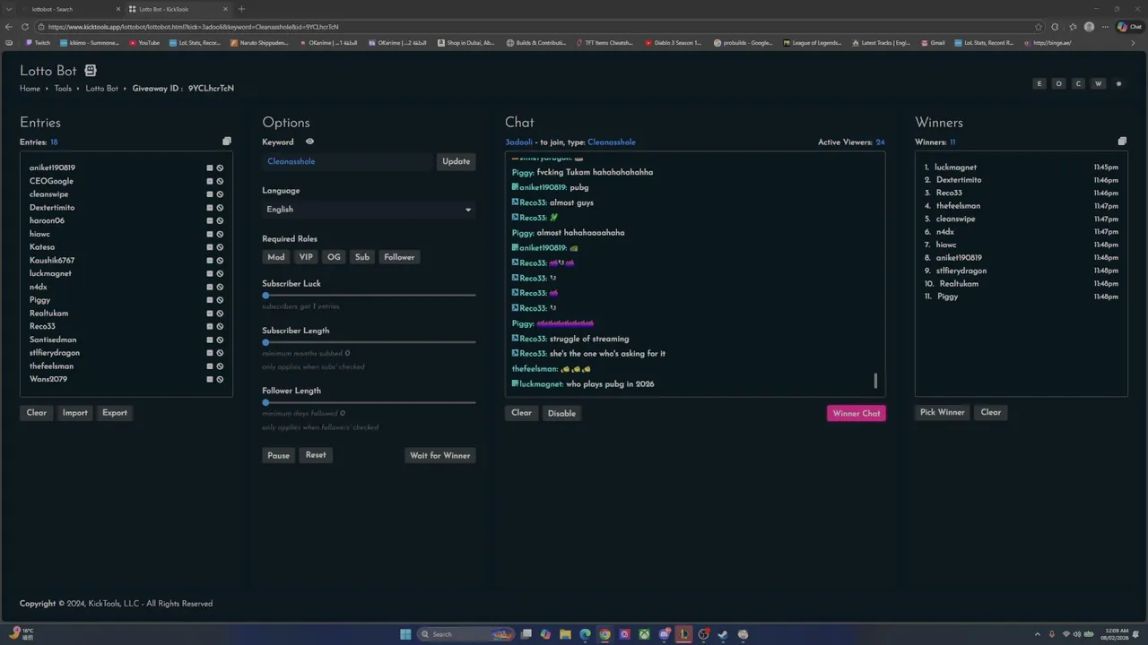Ban n4dx with the circle-slash icon
The image size is (1148, 645).
pos(220,287)
